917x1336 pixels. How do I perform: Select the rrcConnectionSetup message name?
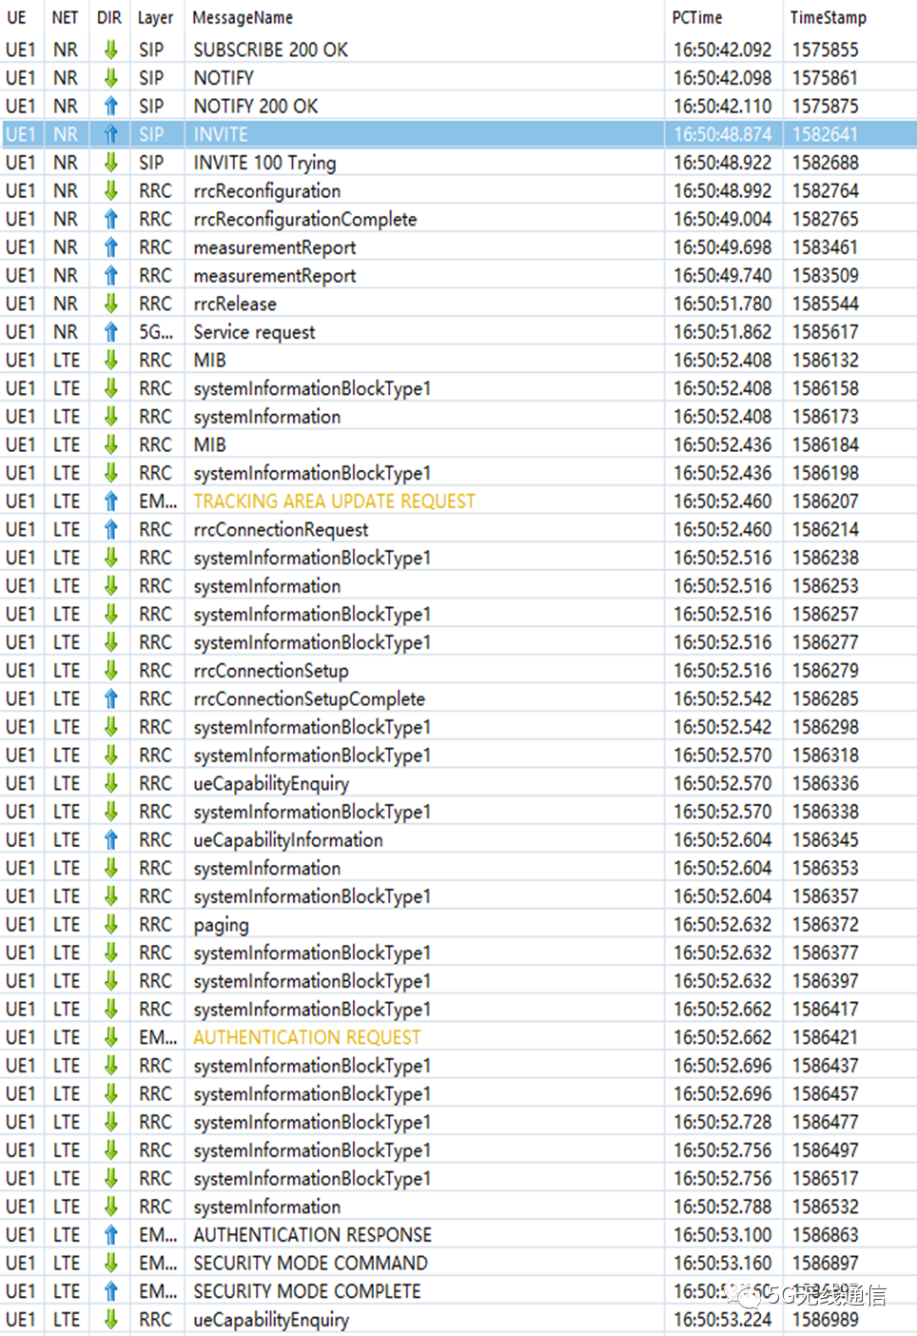tap(271, 671)
